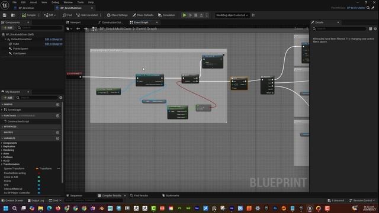This screenshot has height=213, width=379.
Task: Click the Coins to Add variable type pill
Action: tap(39, 177)
